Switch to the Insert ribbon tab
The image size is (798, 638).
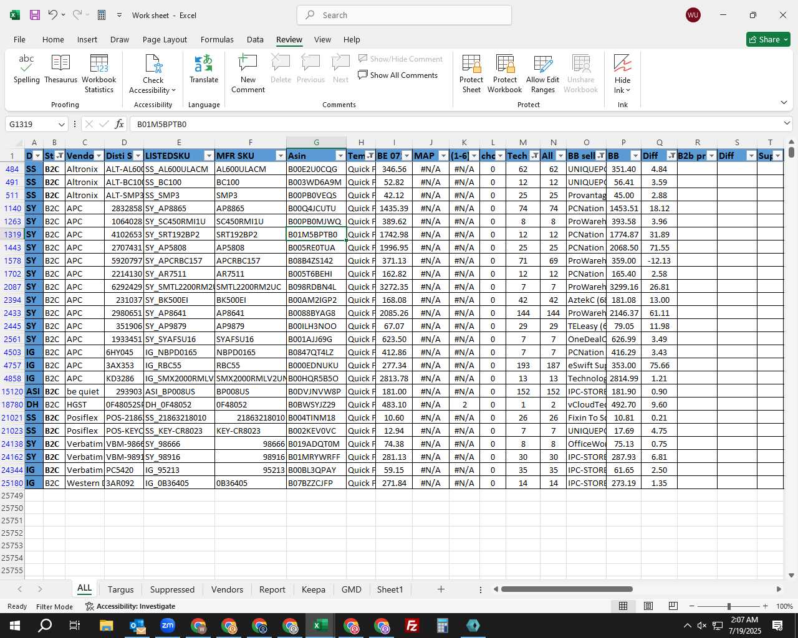pos(87,39)
